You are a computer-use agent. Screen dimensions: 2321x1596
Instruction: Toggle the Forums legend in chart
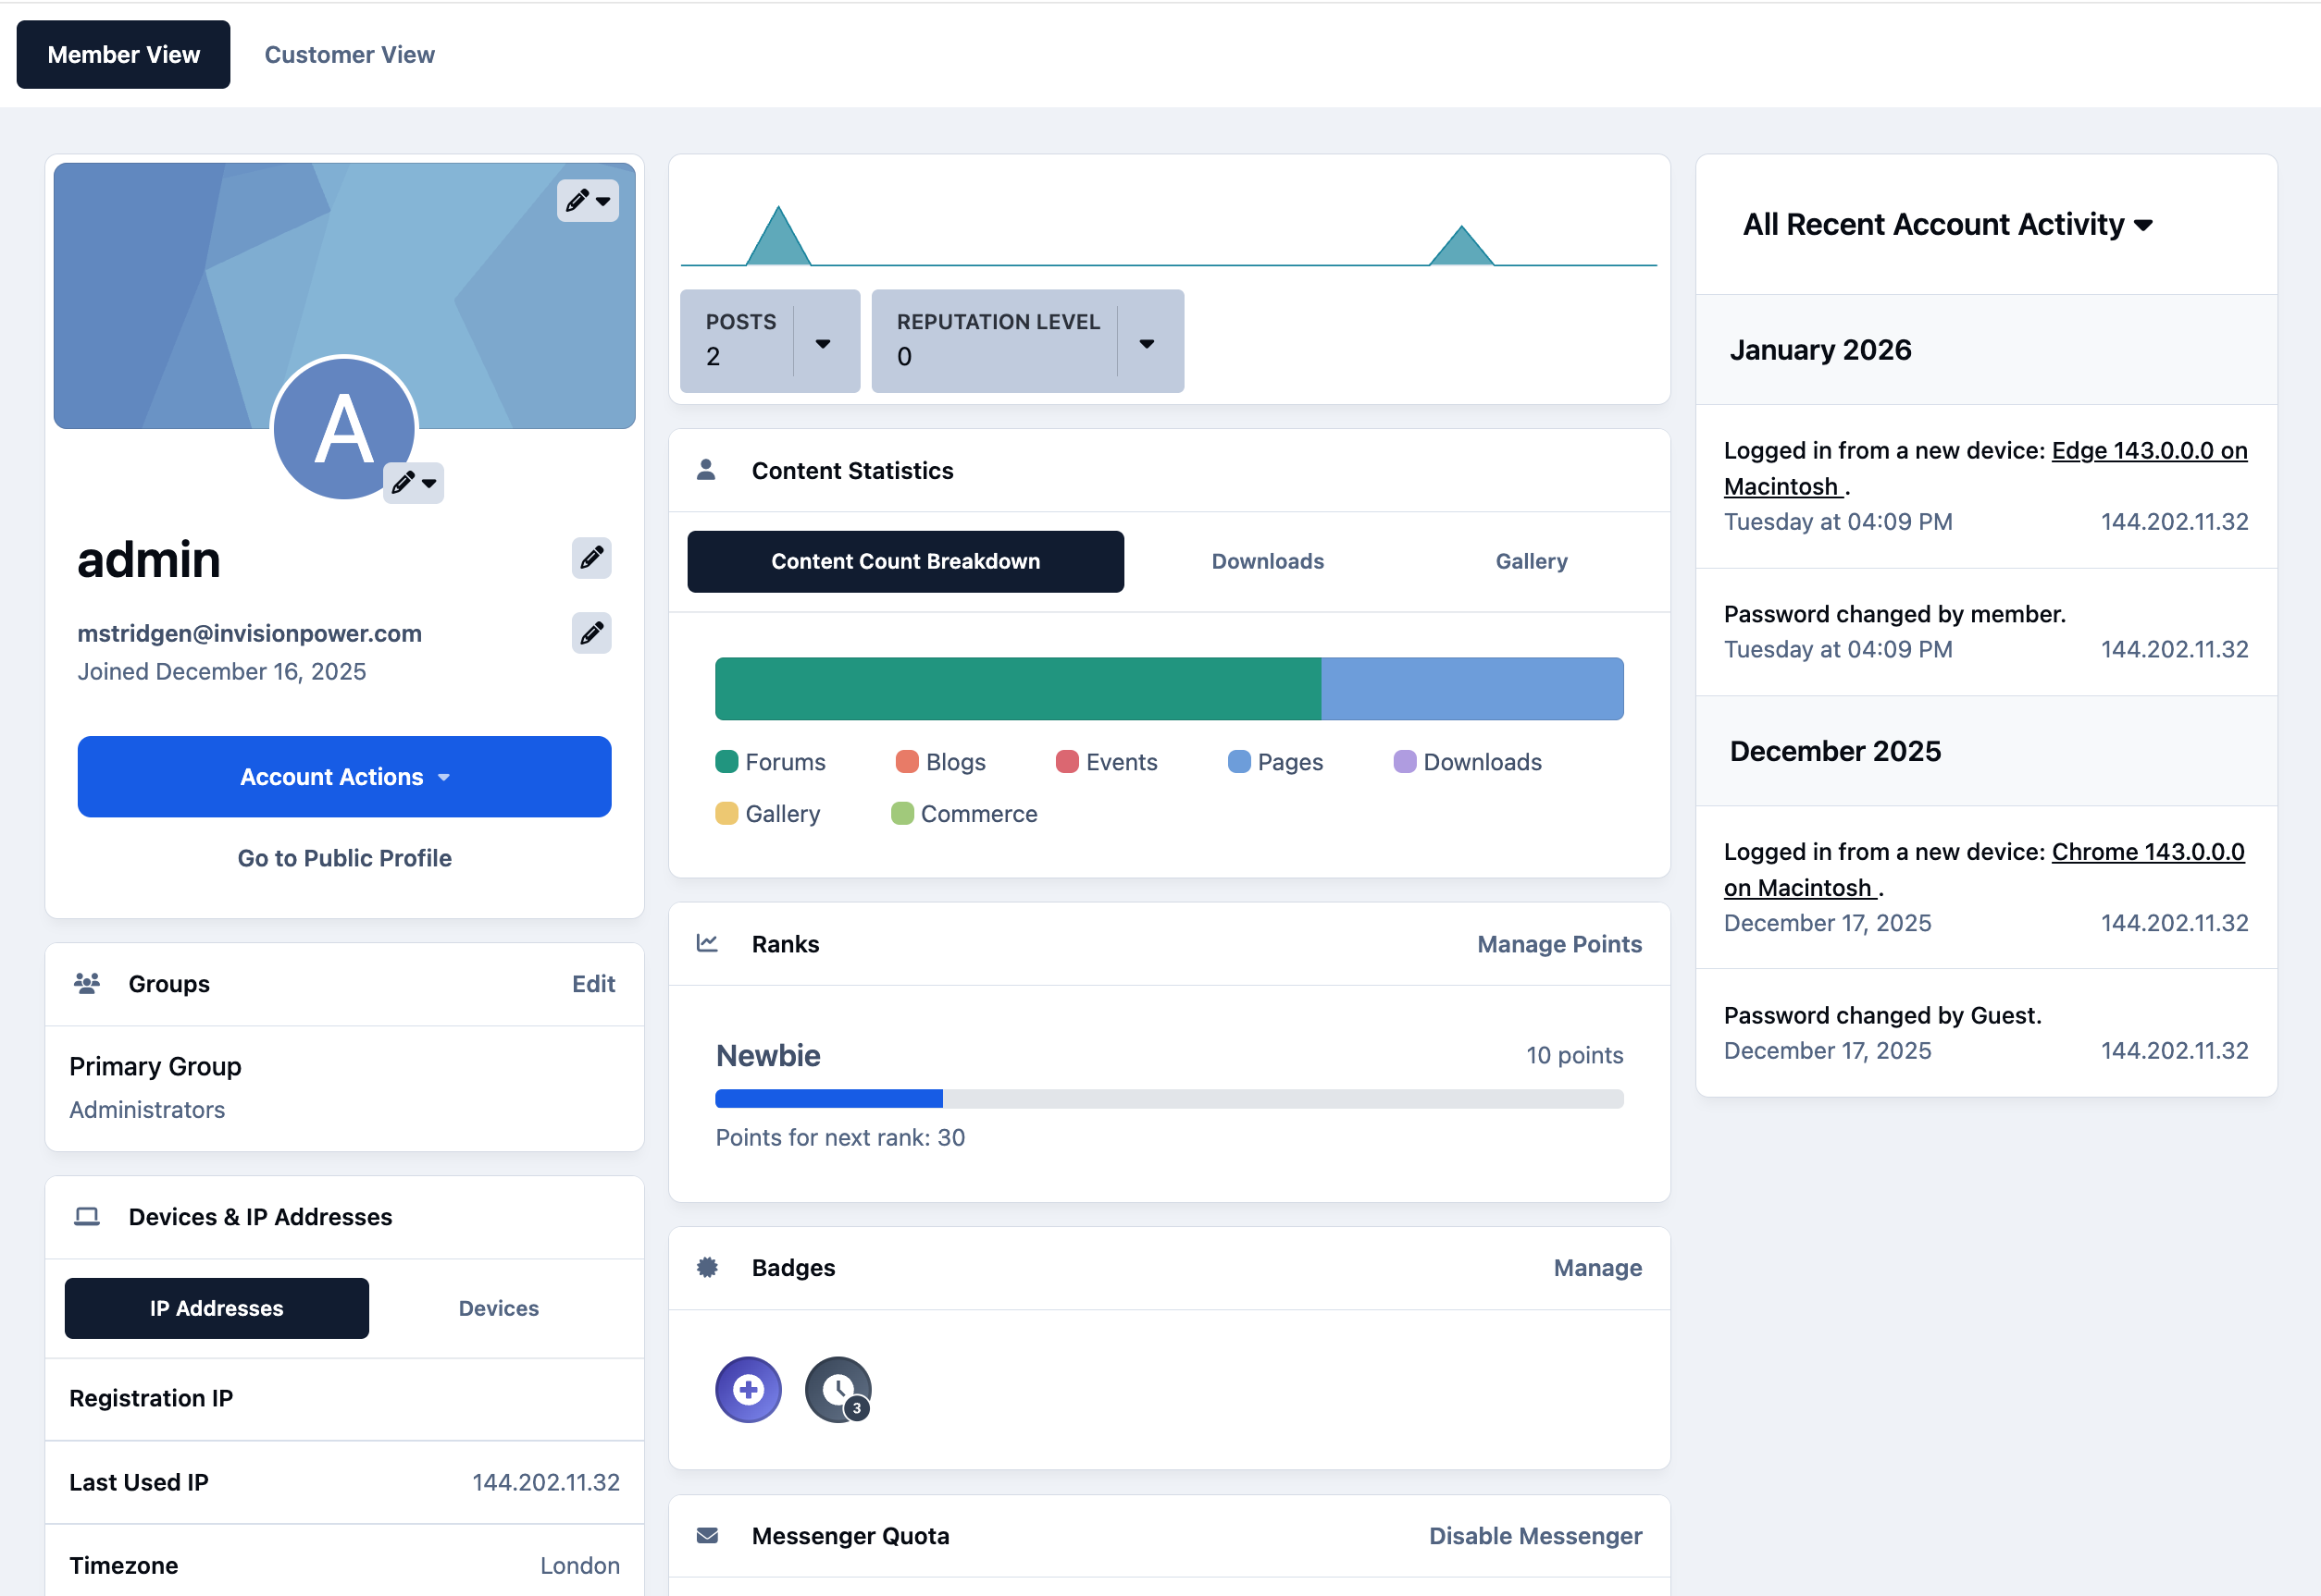771,762
